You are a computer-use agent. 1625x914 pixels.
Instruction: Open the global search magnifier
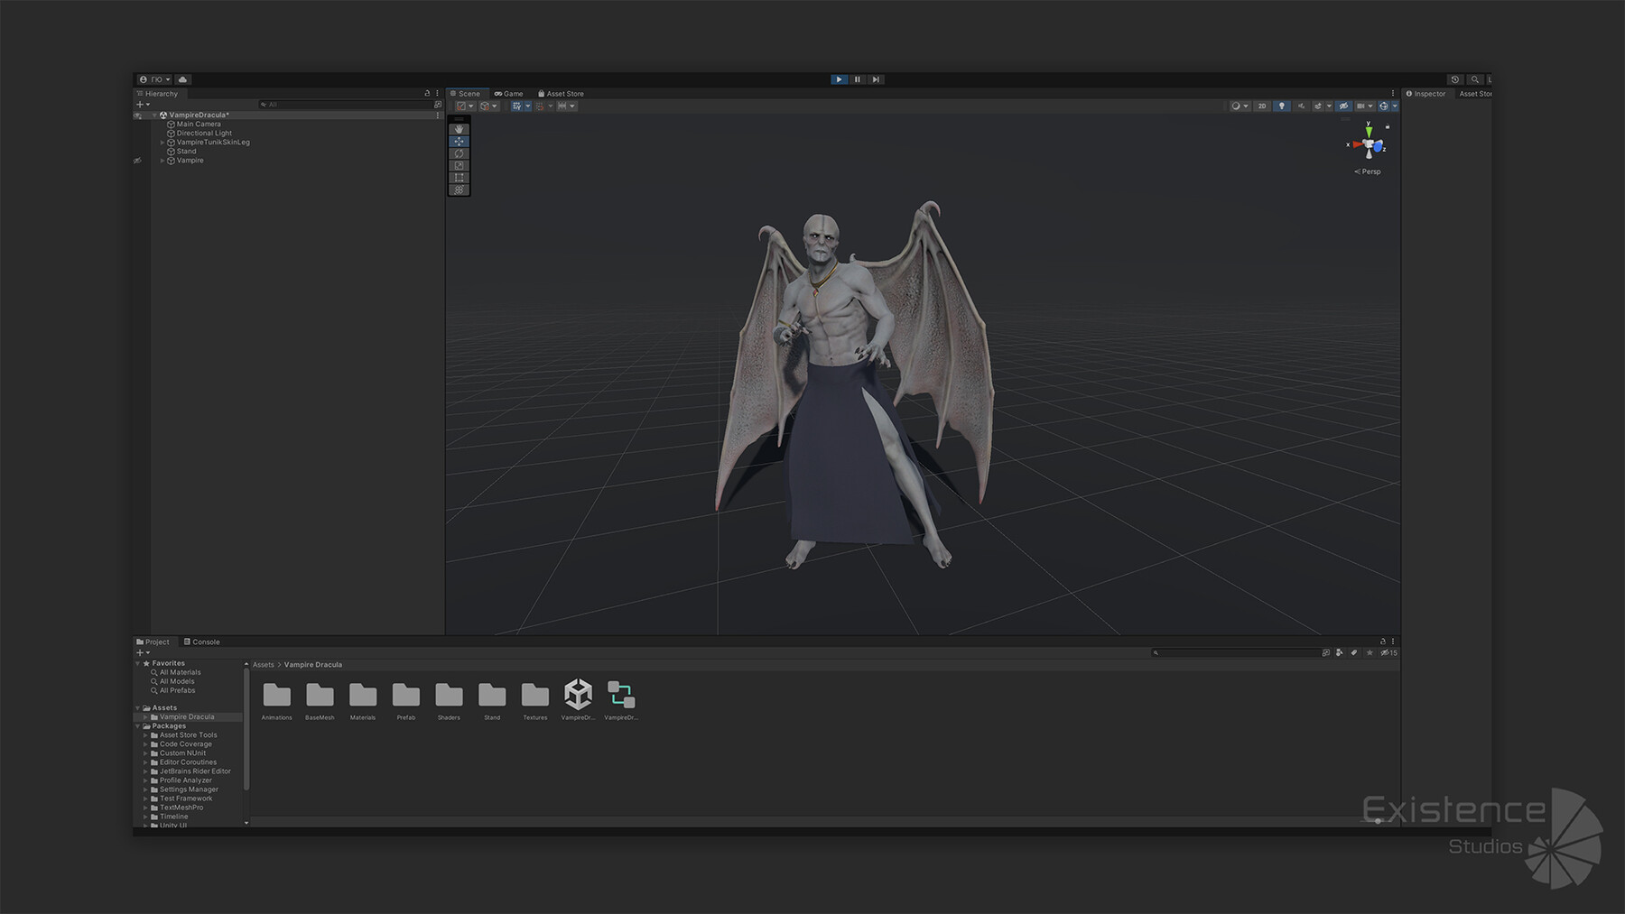click(x=1475, y=79)
